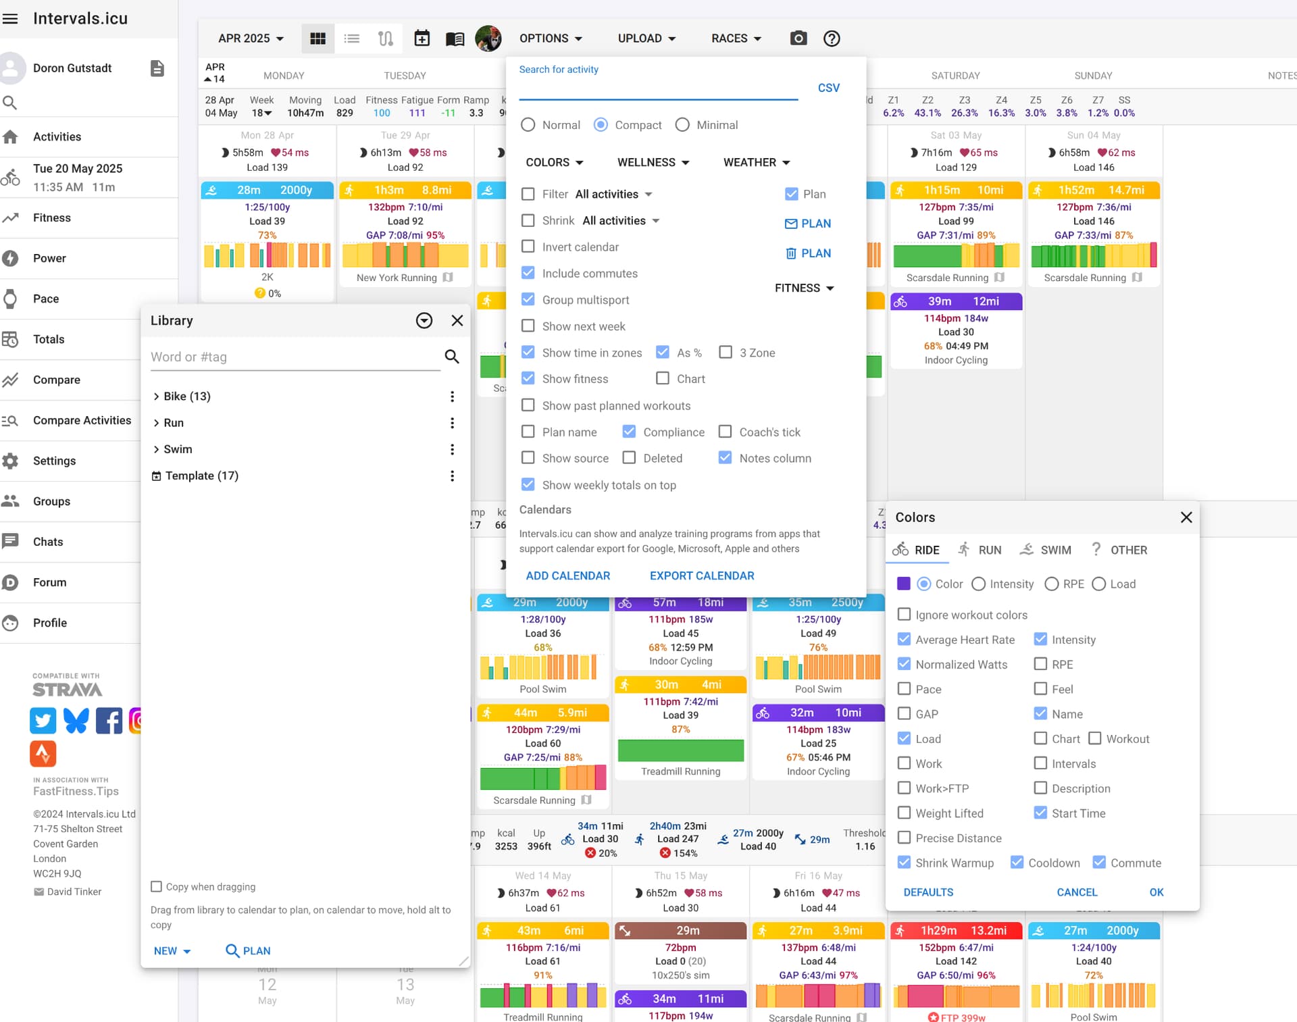1297x1022 pixels.
Task: Open the Strava app icon link
Action: click(43, 753)
